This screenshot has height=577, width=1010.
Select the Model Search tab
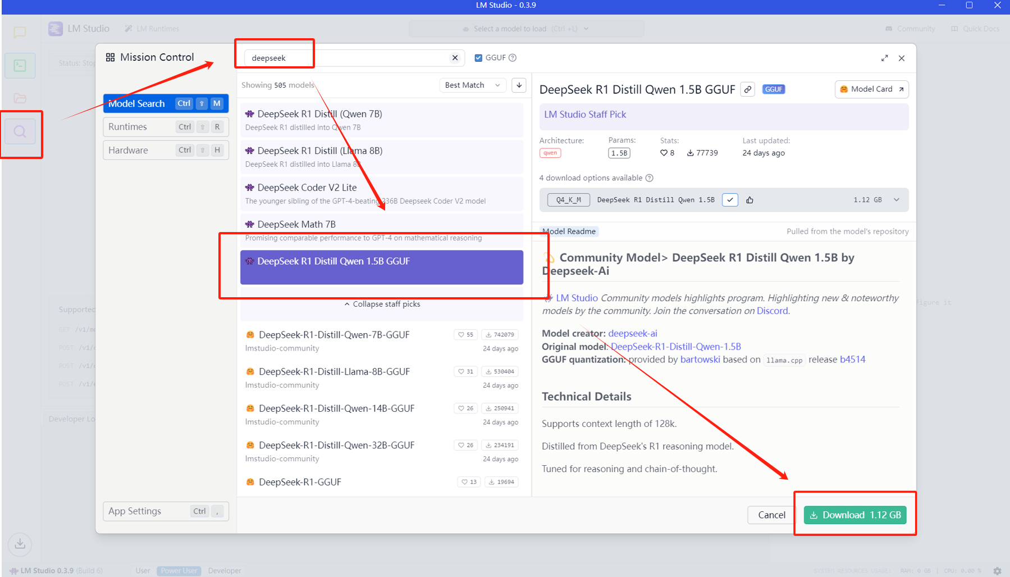coord(166,103)
